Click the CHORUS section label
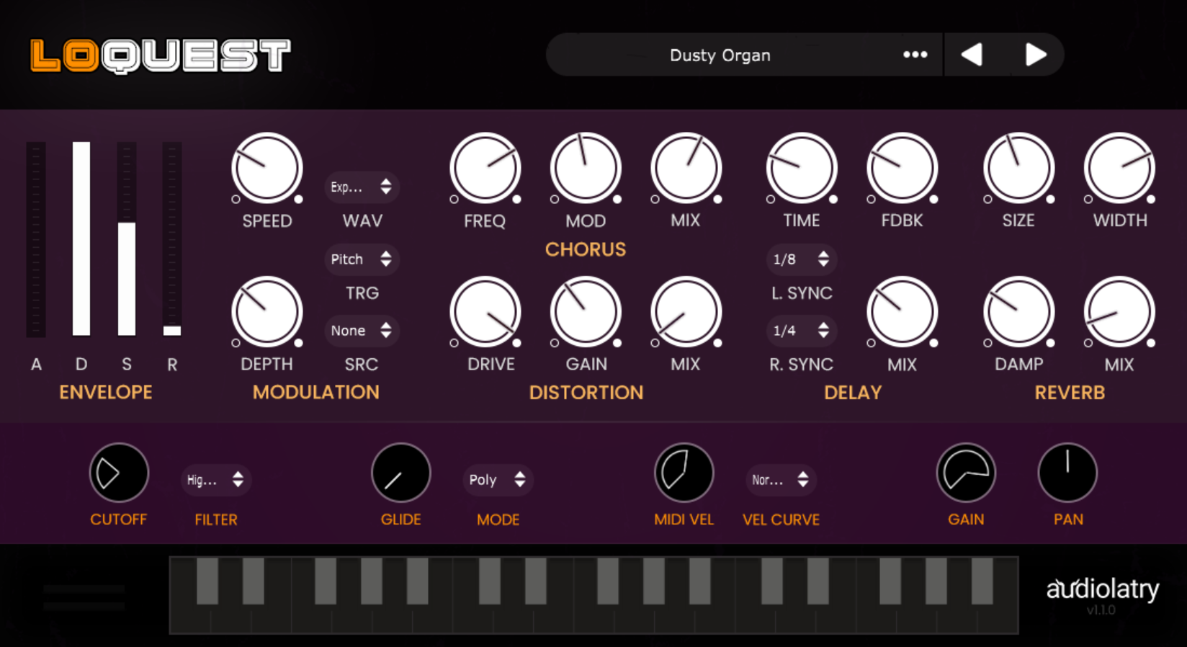This screenshot has width=1187, height=647. (586, 249)
